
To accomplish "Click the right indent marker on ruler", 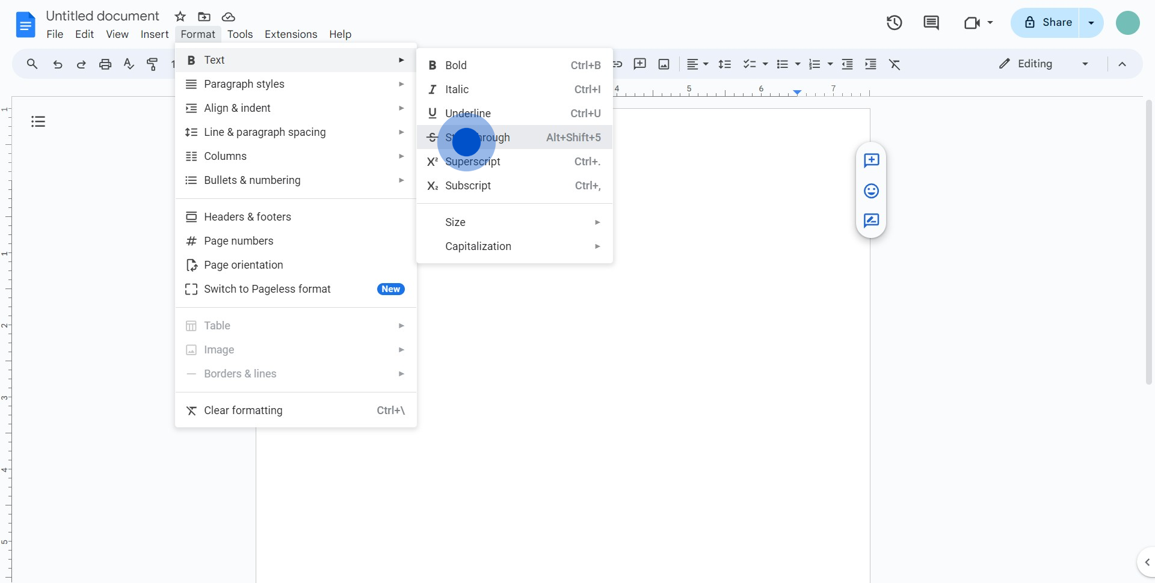I will [796, 93].
